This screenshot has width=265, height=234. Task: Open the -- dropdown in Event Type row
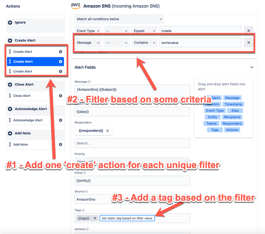coord(116,31)
